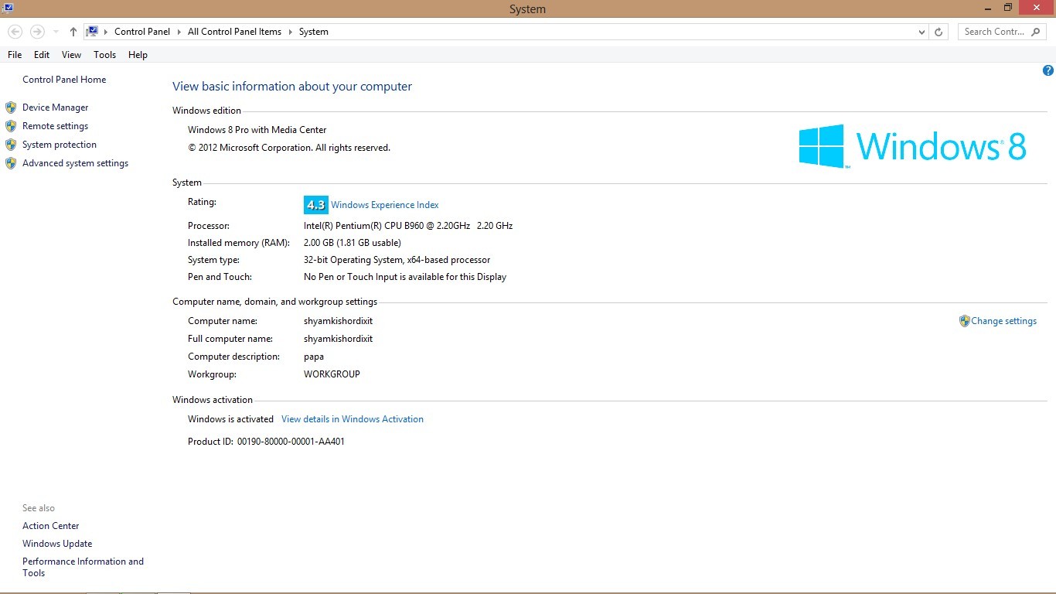
Task: Minimize the System window
Action: [x=987, y=8]
